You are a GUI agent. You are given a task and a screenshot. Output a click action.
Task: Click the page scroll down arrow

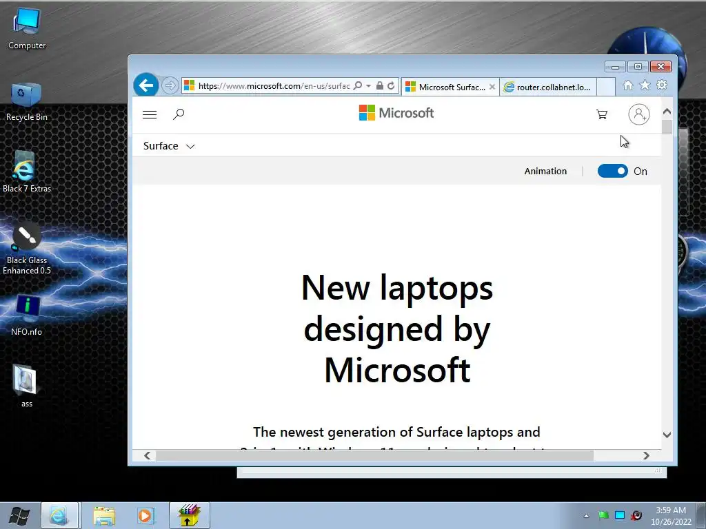667,435
